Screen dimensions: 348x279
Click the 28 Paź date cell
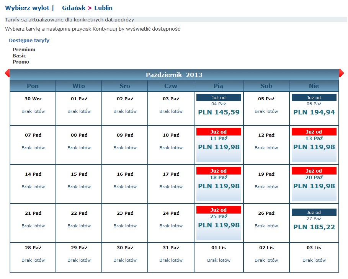pos(33,258)
